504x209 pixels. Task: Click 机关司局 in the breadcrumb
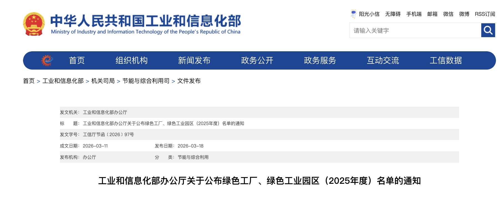(x=103, y=81)
